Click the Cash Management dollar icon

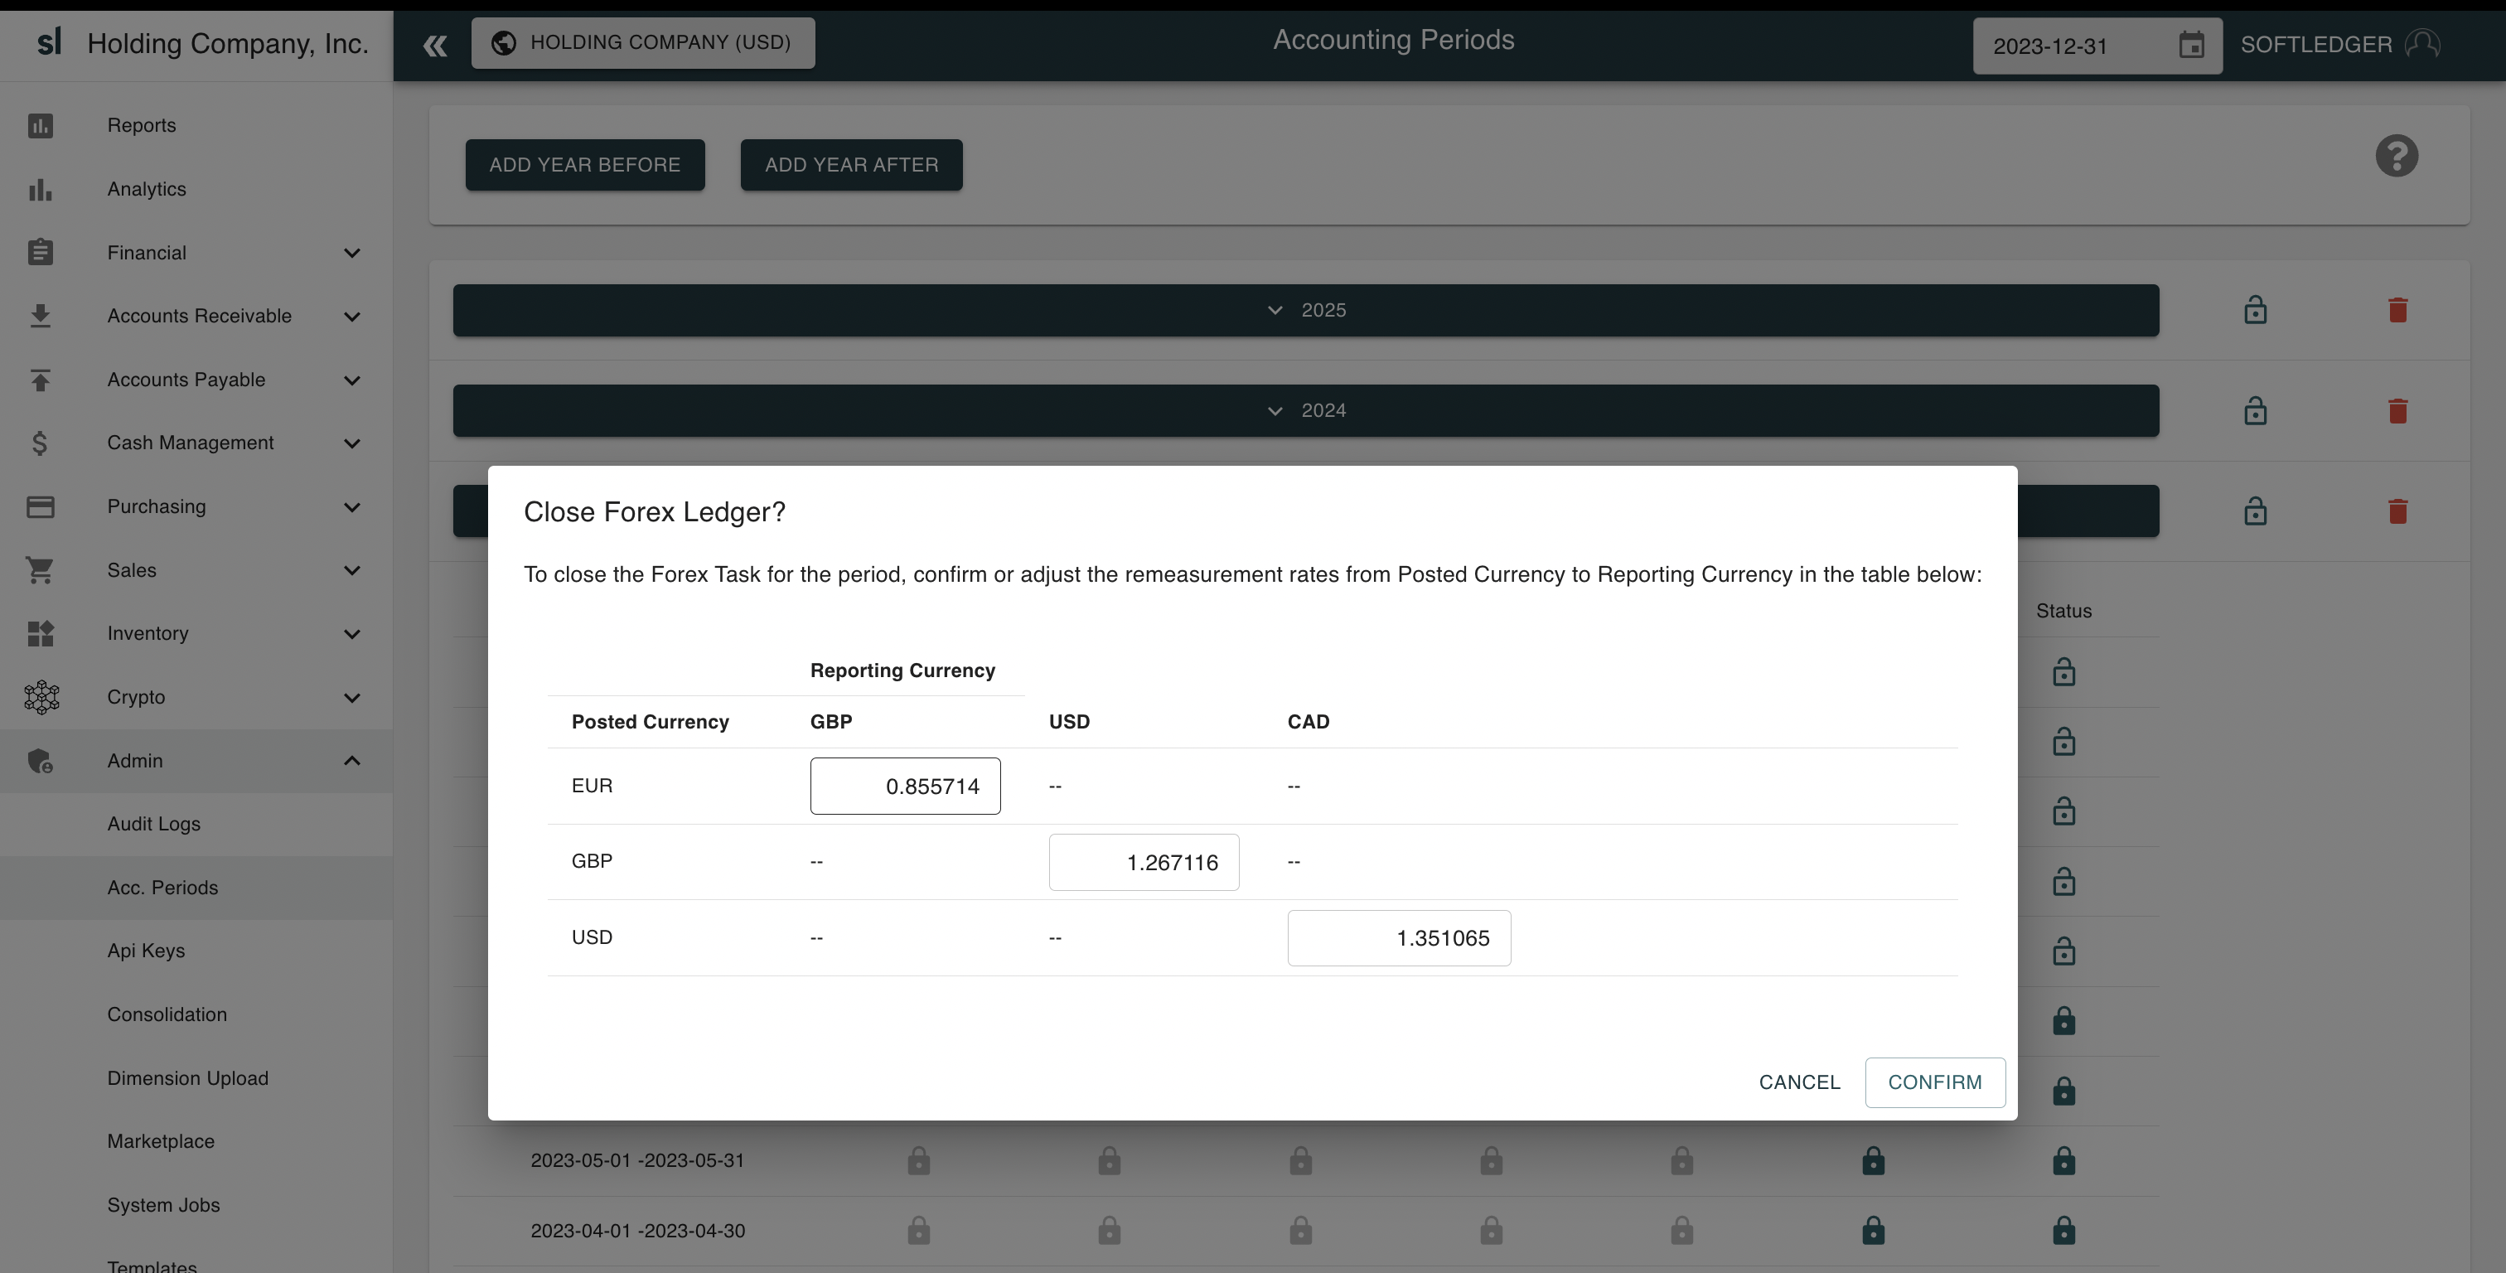[40, 443]
